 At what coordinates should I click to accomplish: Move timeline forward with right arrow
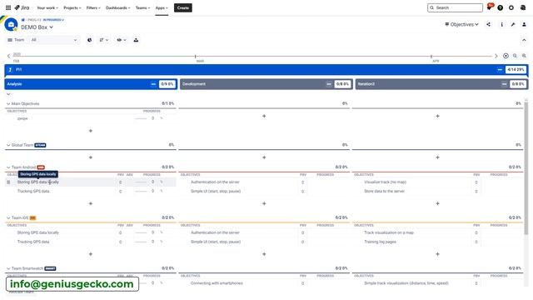click(496, 56)
